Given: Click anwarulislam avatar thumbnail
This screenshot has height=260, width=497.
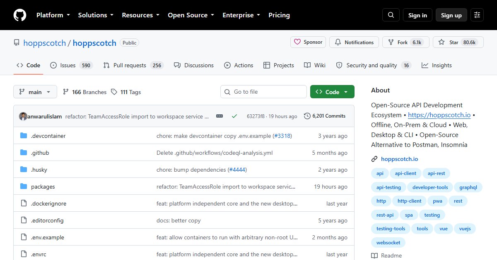Looking at the screenshot, I should point(23,116).
